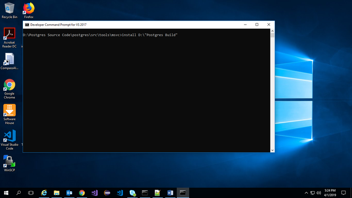Open the command prompt title bar system menu icon
Viewport: 352px width, 198px height.
[x=27, y=25]
